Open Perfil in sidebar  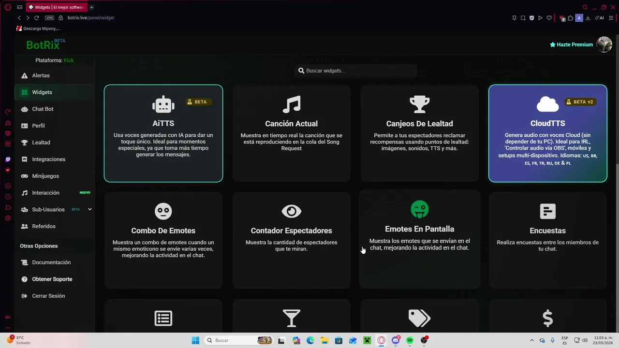click(55, 126)
